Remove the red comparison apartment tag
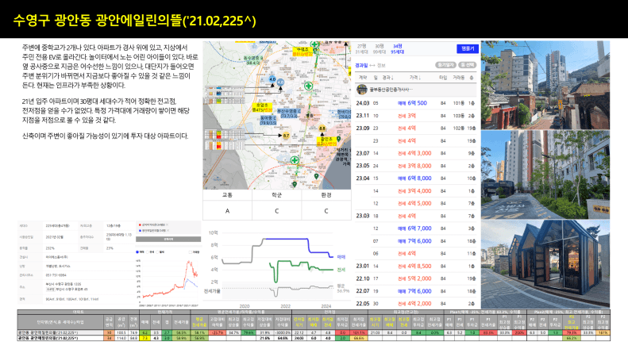This screenshot has height=353, width=628. [x=167, y=225]
